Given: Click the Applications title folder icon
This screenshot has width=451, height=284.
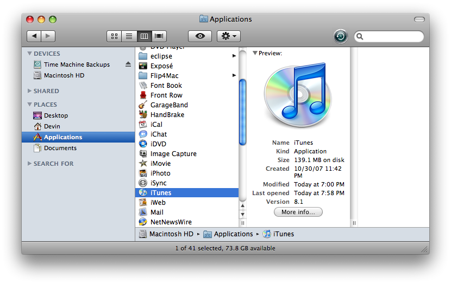Looking at the screenshot, I should click(204, 19).
